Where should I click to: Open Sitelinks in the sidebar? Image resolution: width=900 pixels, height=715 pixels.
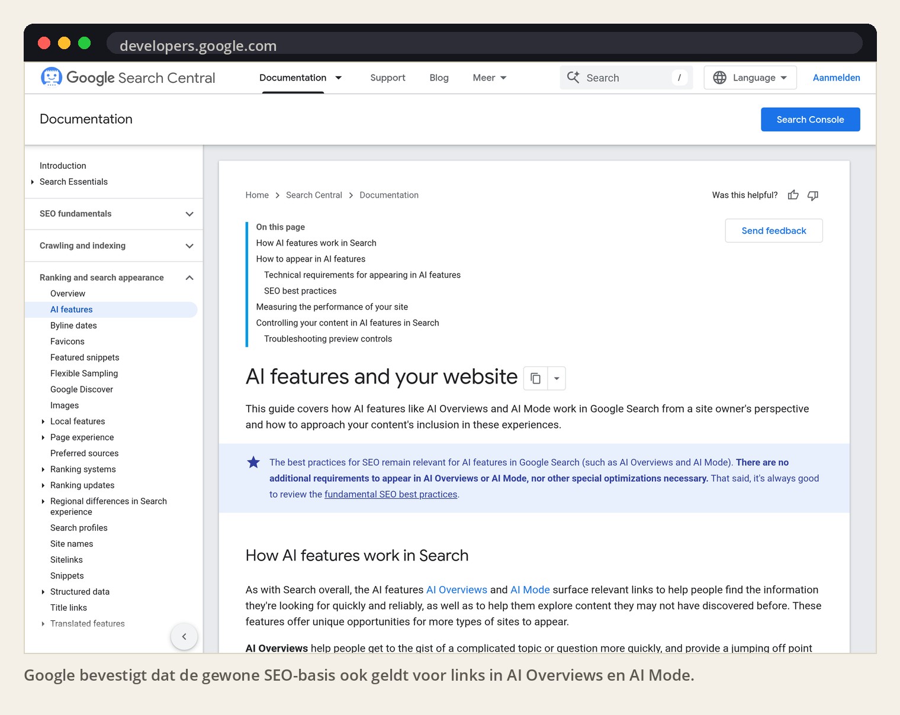[x=66, y=560]
